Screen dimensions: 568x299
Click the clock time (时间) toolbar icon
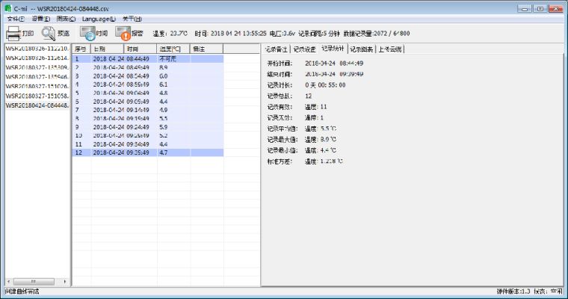[x=87, y=34]
